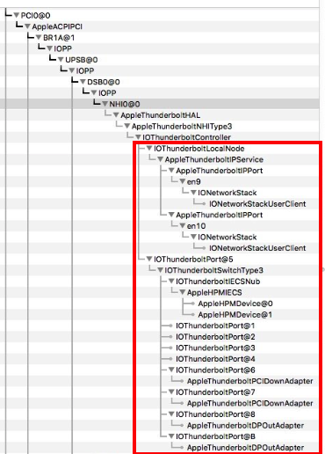This screenshot has width=325, height=454.
Task: Select AppleThunderboltPCIDownAdapter under Port@6
Action: [250, 381]
